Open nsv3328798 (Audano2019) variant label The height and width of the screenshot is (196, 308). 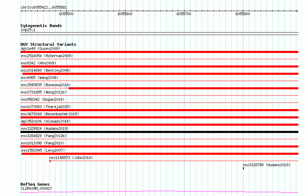click(x=266, y=165)
